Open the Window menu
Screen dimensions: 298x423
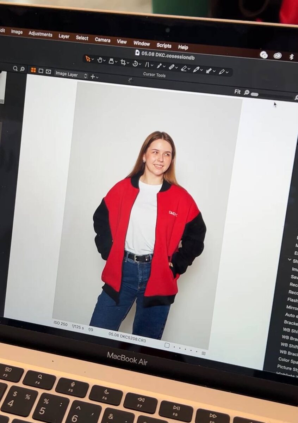[142, 43]
